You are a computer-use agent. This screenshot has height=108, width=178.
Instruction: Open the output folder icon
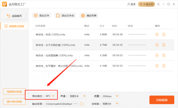(x=82, y=104)
